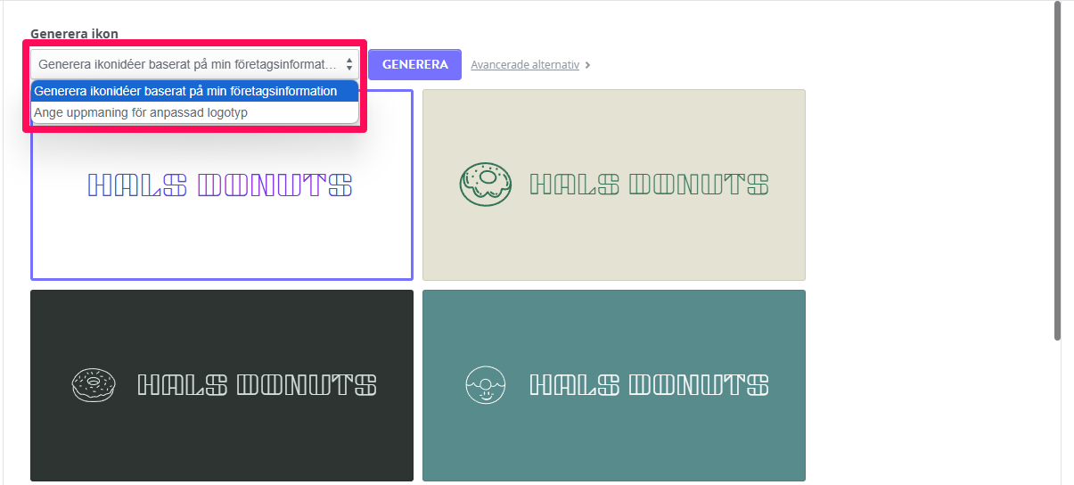
Task: Open the Generera ikon dropdown selector
Action: click(x=195, y=65)
